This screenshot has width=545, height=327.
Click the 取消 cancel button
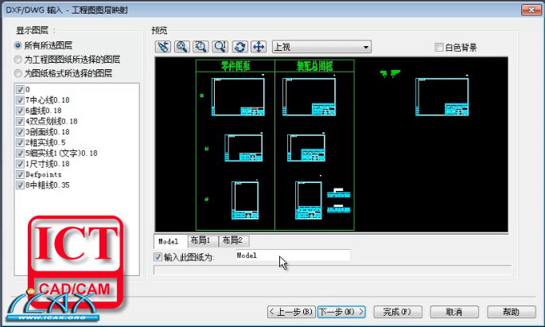click(x=454, y=312)
